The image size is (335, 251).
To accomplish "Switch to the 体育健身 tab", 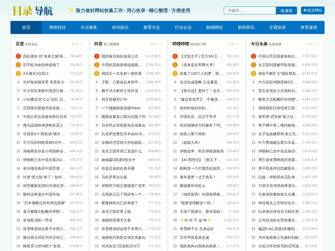I will point(309,27).
